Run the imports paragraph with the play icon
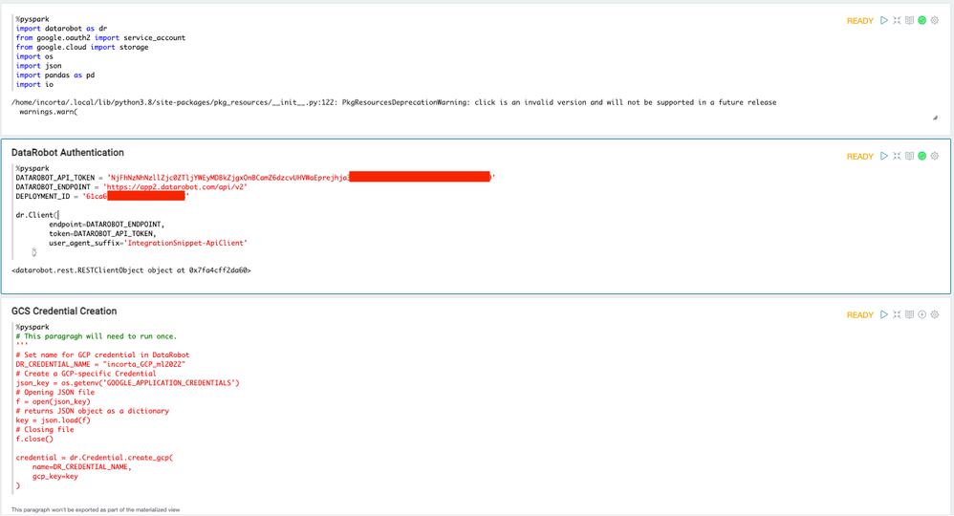This screenshot has width=954, height=516. pos(884,20)
